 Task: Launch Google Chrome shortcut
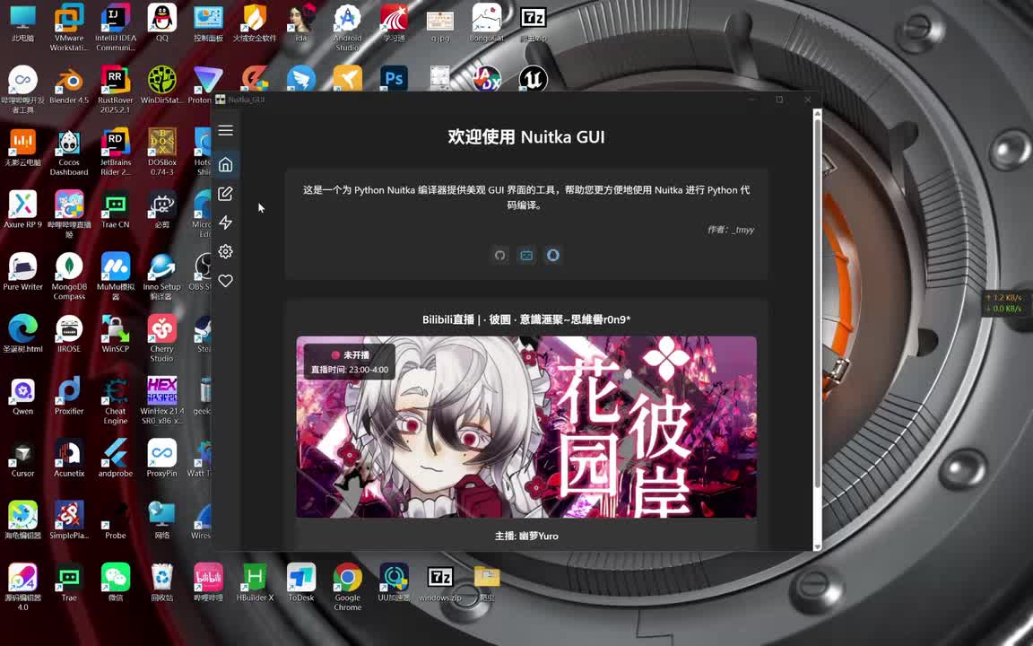click(x=347, y=588)
